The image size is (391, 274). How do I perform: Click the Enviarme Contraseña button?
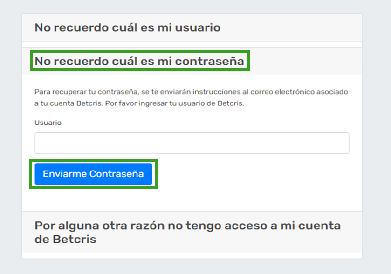click(94, 174)
